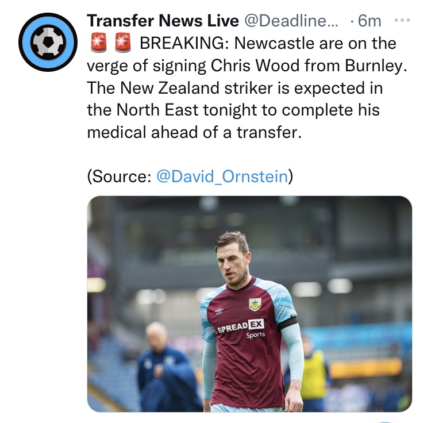The height and width of the screenshot is (423, 431).
Task: Click the word BREAKING in the tweet
Action: click(187, 43)
